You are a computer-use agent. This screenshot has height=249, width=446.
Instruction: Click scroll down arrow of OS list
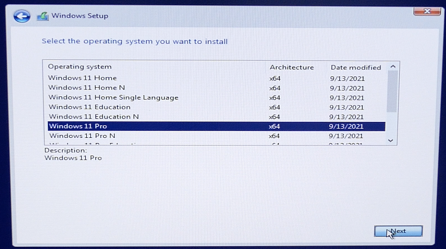[391, 141]
